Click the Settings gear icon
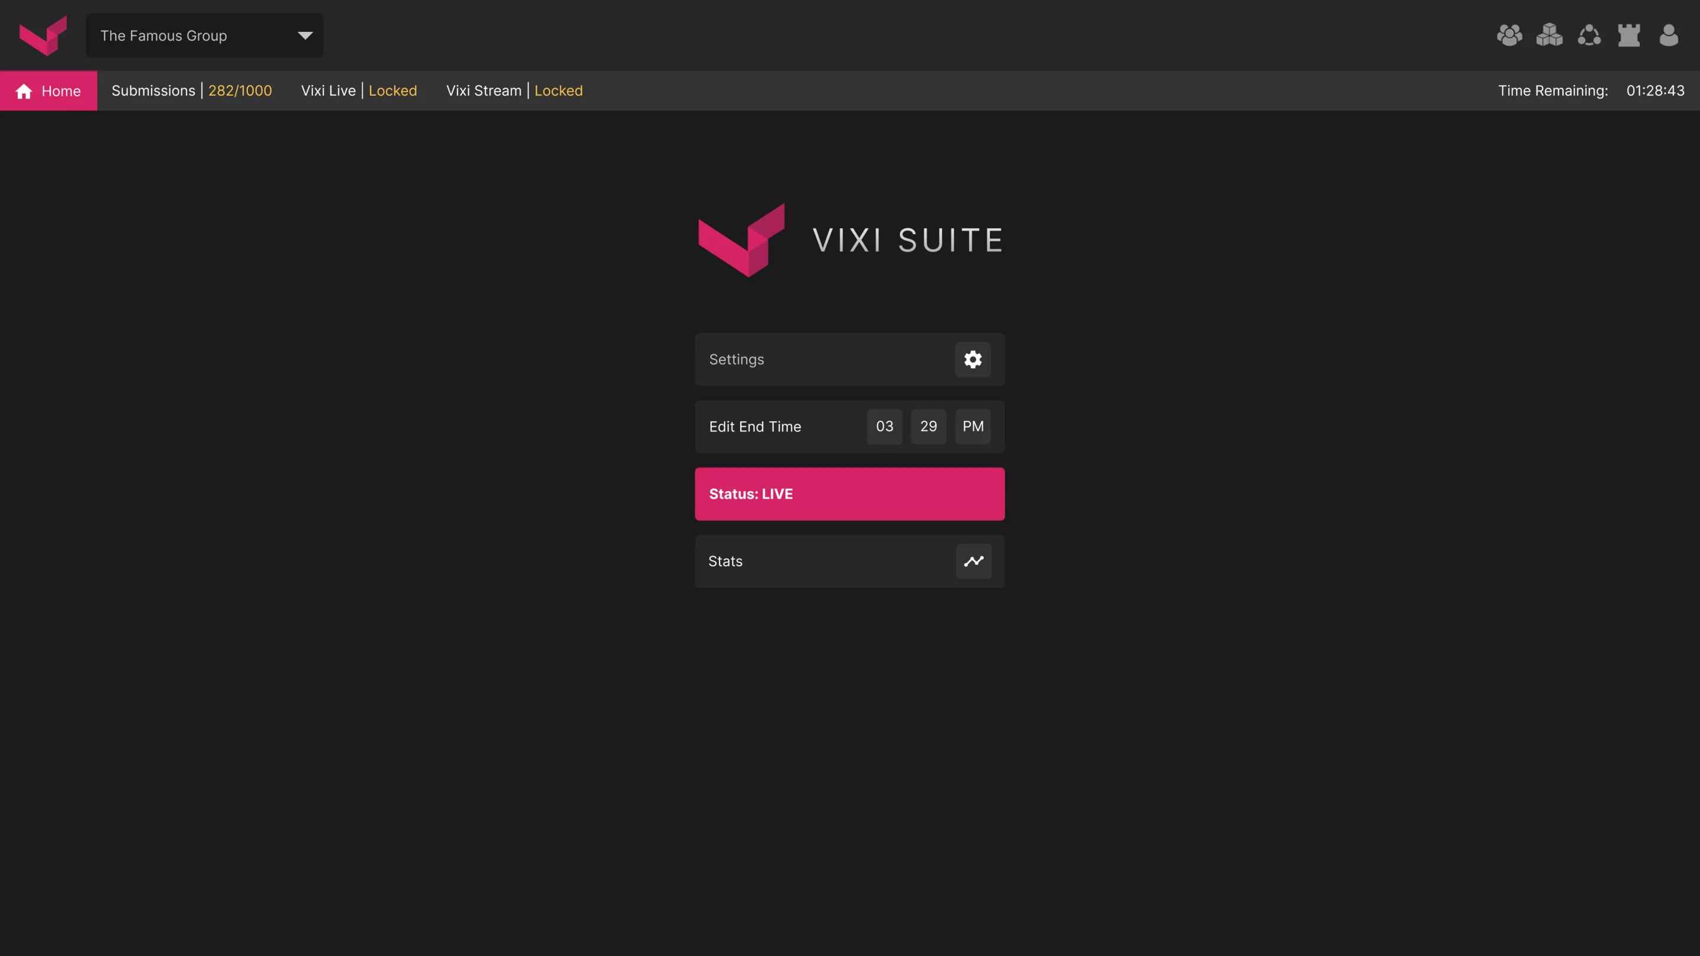The width and height of the screenshot is (1700, 956). pos(973,359)
